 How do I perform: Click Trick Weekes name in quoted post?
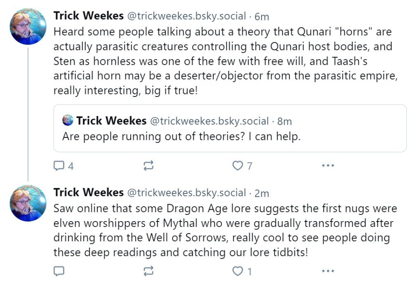point(111,121)
